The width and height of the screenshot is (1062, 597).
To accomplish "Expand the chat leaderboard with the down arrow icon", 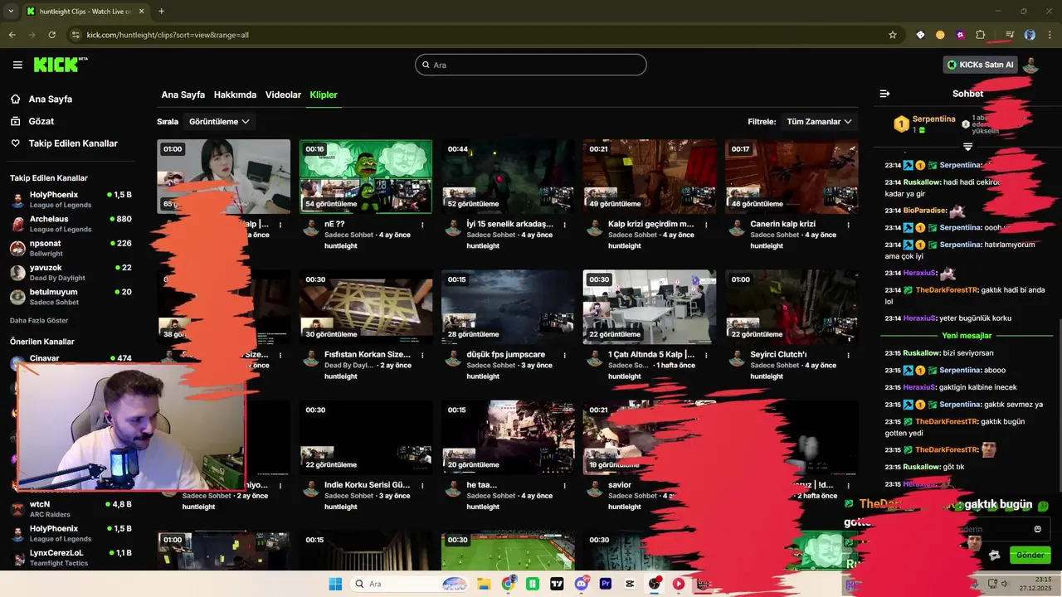I will [967, 147].
